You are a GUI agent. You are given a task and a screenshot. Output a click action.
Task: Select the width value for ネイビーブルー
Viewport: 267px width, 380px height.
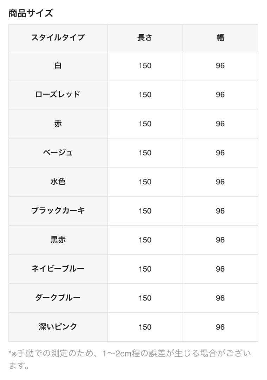tap(220, 269)
